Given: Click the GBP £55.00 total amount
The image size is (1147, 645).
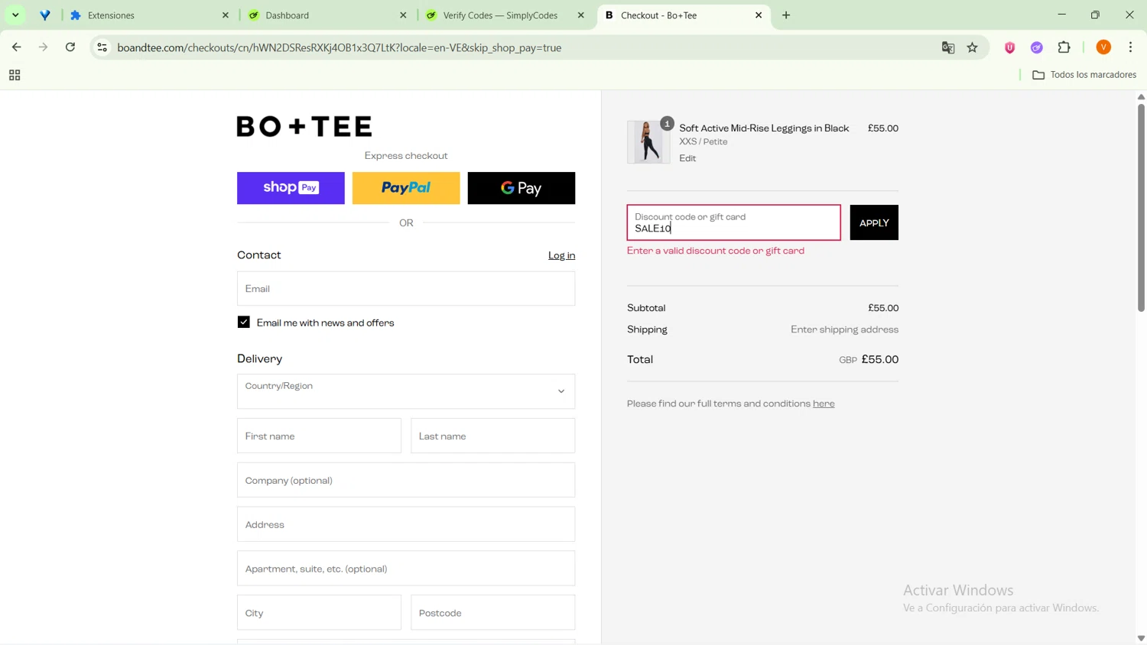Looking at the screenshot, I should tap(869, 360).
